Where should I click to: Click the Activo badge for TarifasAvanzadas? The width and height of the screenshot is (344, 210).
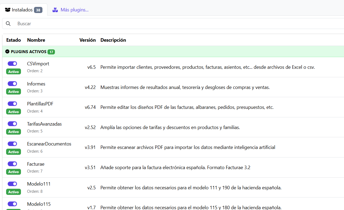pyautogui.click(x=14, y=132)
